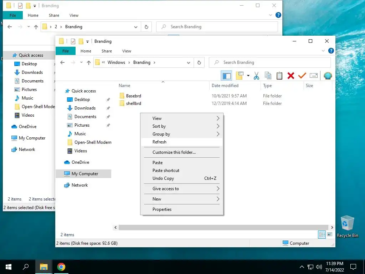Toggle the navigation pane toolbar icon
The height and width of the screenshot is (274, 365).
point(226,76)
